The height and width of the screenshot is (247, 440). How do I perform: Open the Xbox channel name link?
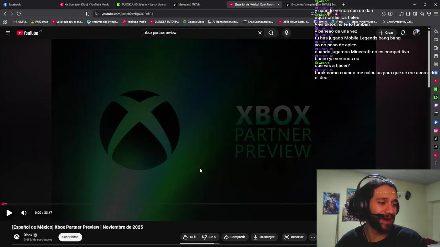click(28, 235)
